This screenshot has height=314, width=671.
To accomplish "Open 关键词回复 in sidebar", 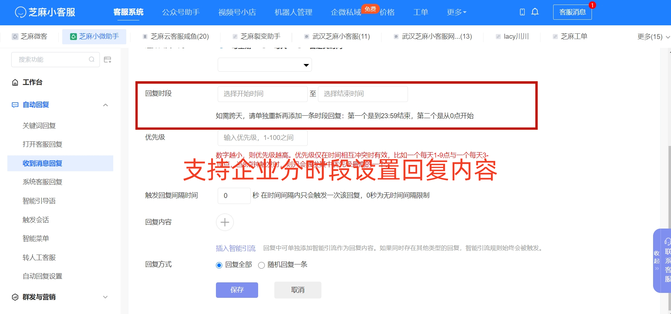I will pyautogui.click(x=39, y=126).
